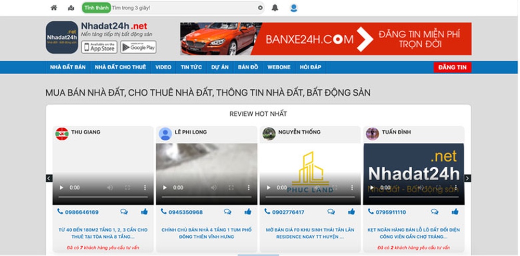Open user account avatar icon
The image size is (520, 256).
click(293, 8)
